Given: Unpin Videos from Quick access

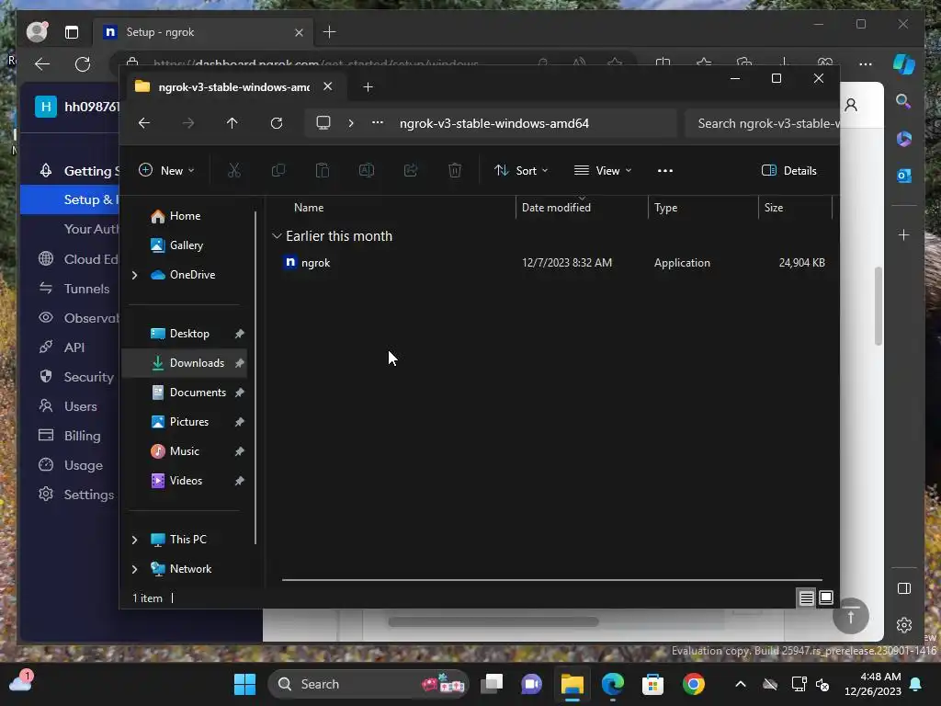Looking at the screenshot, I should [240, 480].
